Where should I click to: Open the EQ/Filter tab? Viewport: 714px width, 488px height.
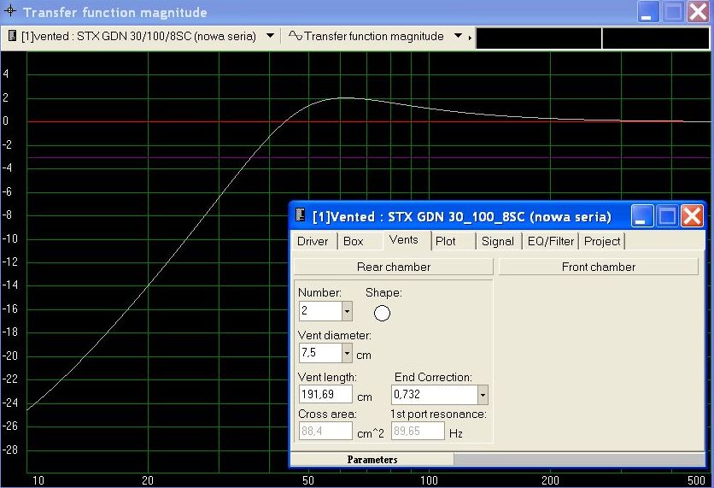pos(551,242)
